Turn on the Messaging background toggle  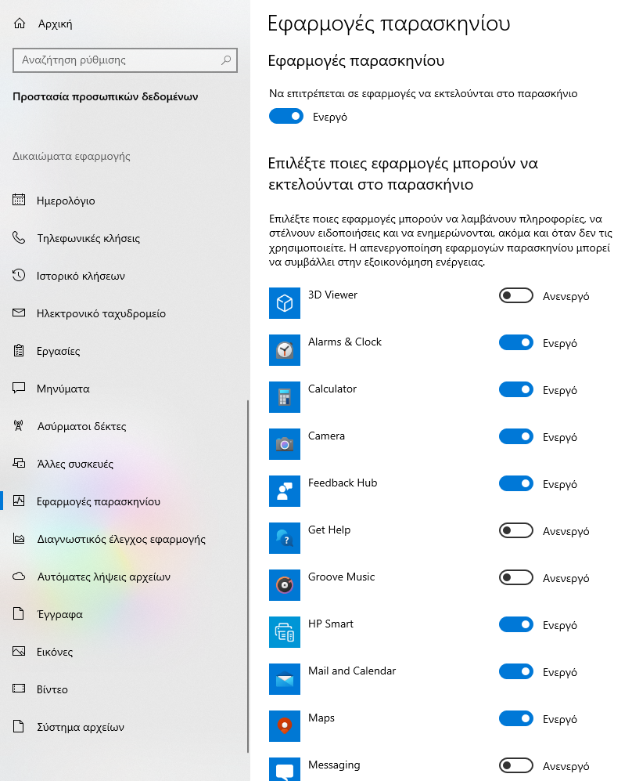point(516,765)
